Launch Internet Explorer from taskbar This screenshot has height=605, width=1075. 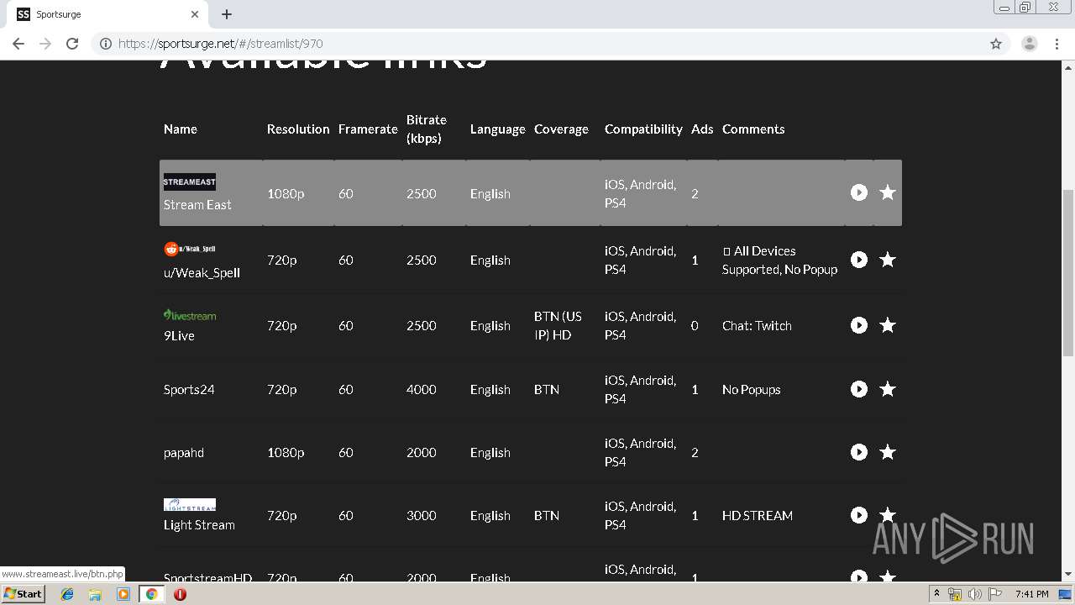click(67, 594)
